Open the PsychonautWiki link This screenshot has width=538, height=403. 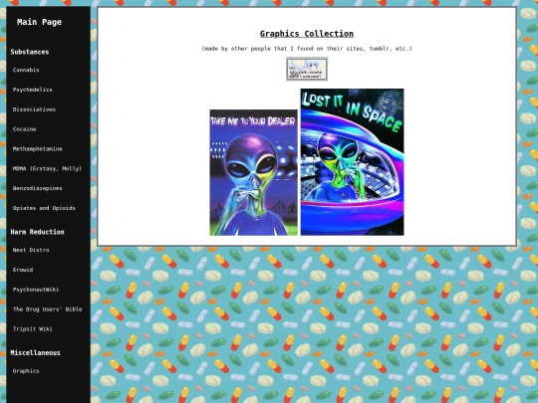tap(35, 290)
